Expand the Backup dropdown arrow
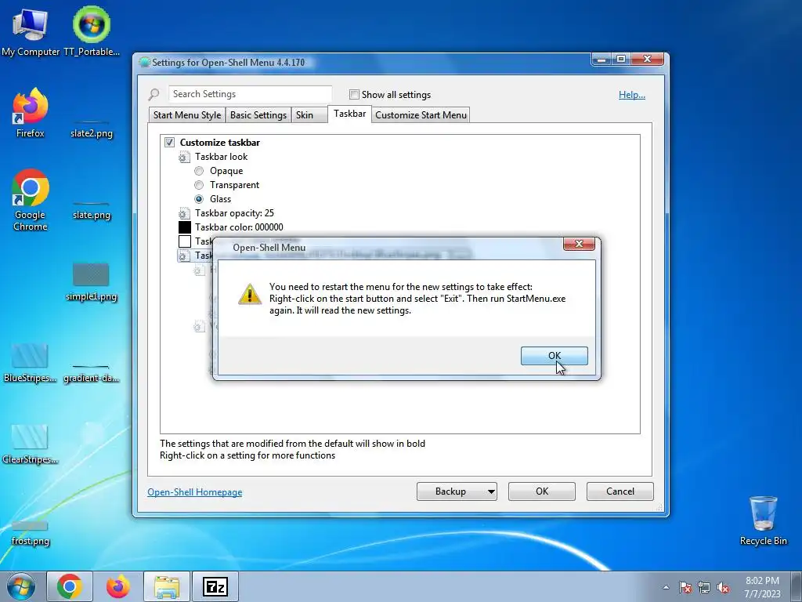Viewport: 802px width, 602px height. coord(491,492)
